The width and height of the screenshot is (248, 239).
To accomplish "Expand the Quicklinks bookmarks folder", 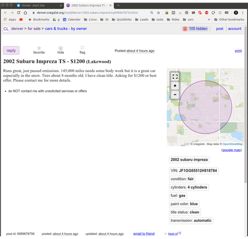I will (122, 19).
